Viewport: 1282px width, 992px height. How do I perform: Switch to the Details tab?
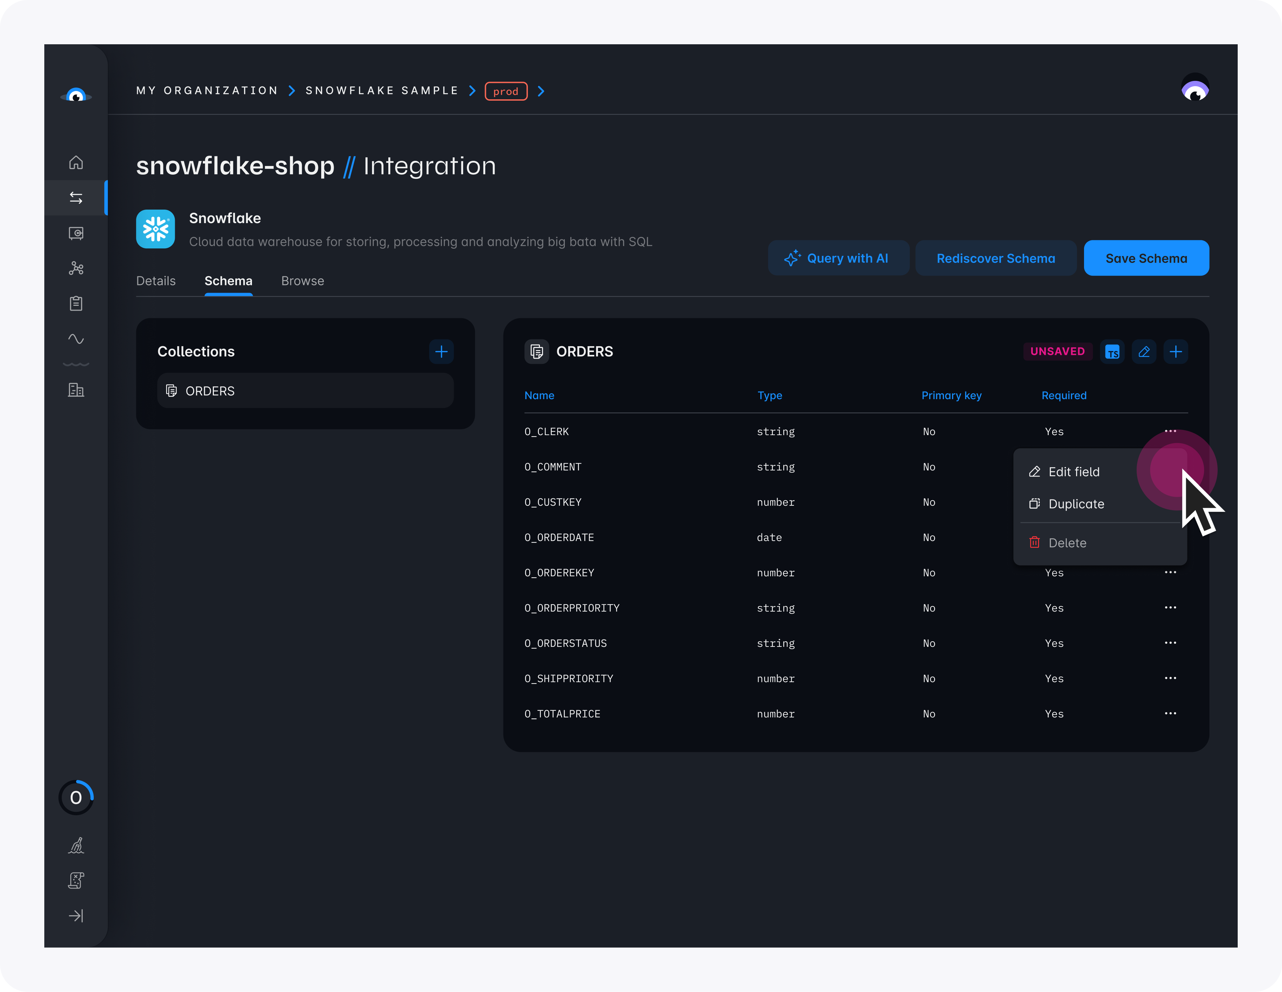(x=156, y=281)
